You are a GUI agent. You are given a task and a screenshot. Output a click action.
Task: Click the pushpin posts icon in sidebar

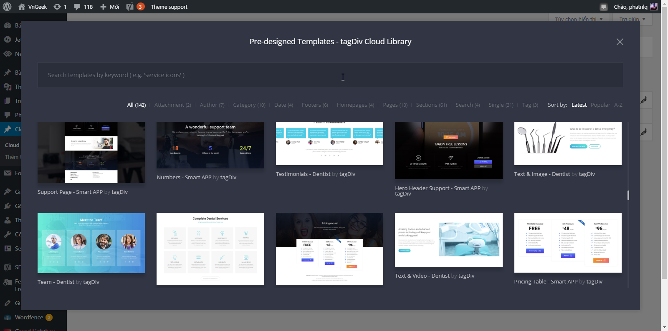pos(8,73)
